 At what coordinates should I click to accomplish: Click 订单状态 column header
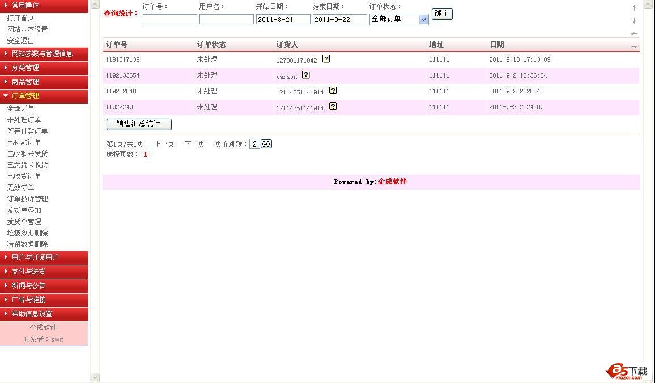[211, 45]
